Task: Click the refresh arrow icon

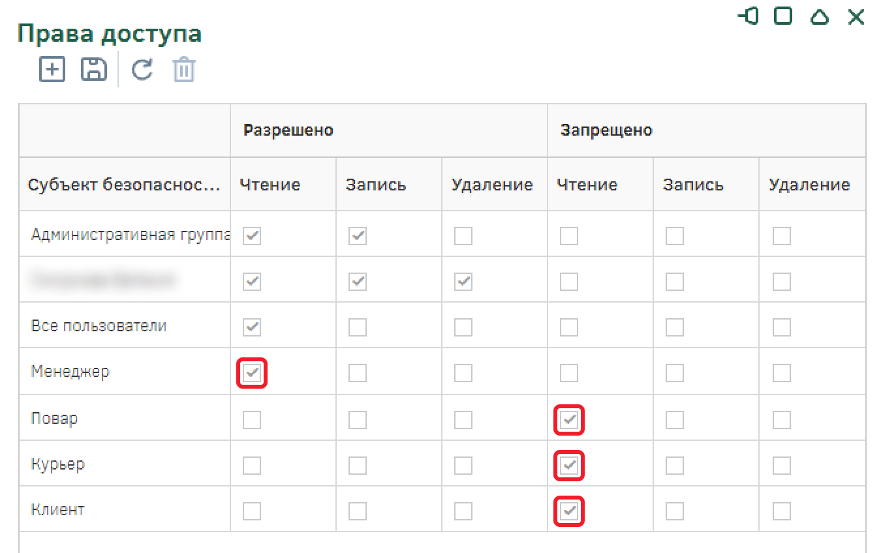Action: (142, 69)
